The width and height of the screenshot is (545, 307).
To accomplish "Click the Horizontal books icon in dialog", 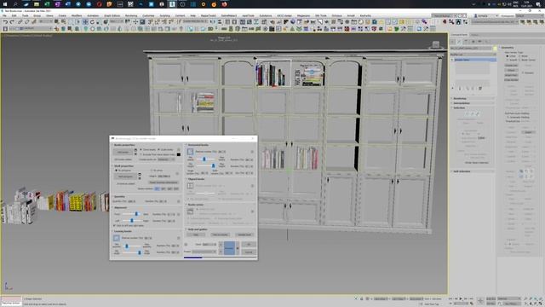I will tap(190, 152).
